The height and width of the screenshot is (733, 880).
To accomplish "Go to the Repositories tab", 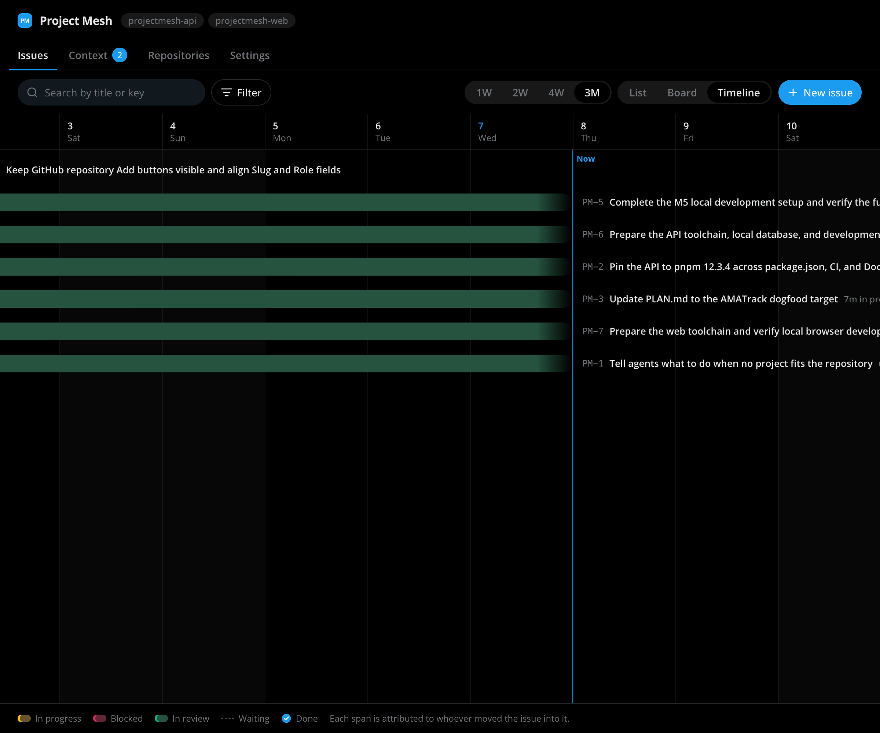I will point(179,55).
